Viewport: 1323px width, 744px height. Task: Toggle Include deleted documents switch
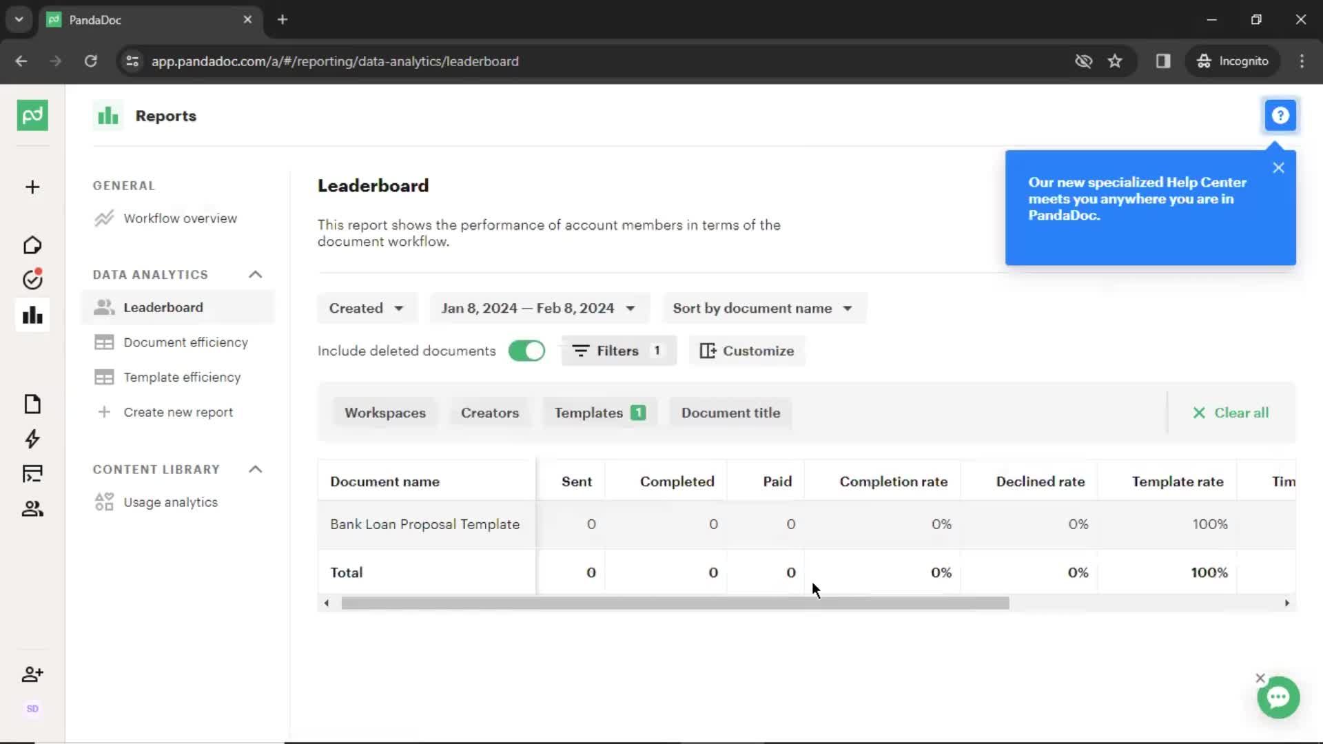click(526, 350)
